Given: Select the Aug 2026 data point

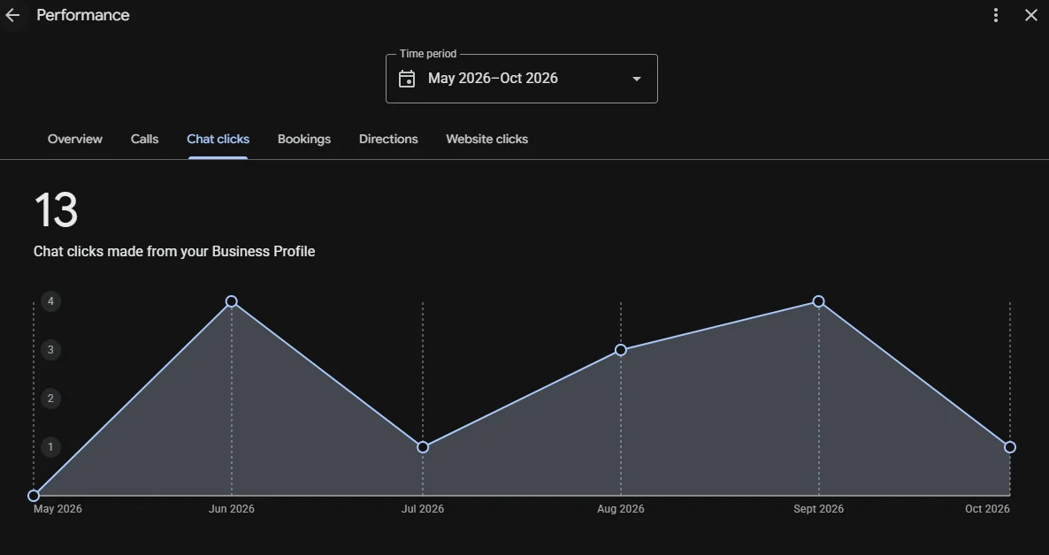Looking at the screenshot, I should click(x=621, y=350).
